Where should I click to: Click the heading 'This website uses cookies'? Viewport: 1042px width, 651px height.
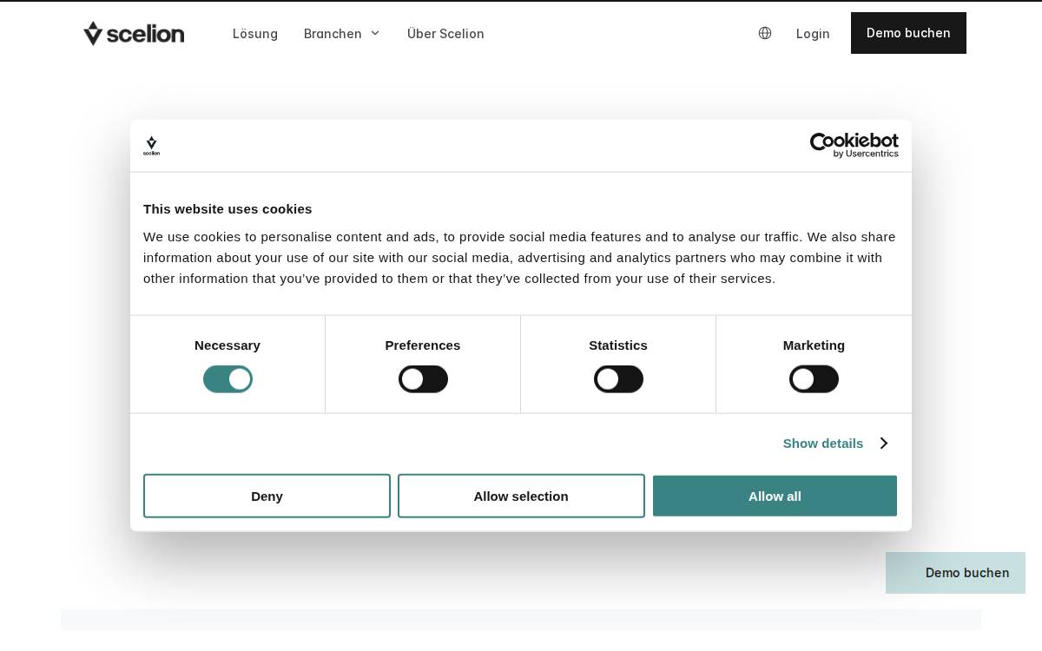[228, 208]
